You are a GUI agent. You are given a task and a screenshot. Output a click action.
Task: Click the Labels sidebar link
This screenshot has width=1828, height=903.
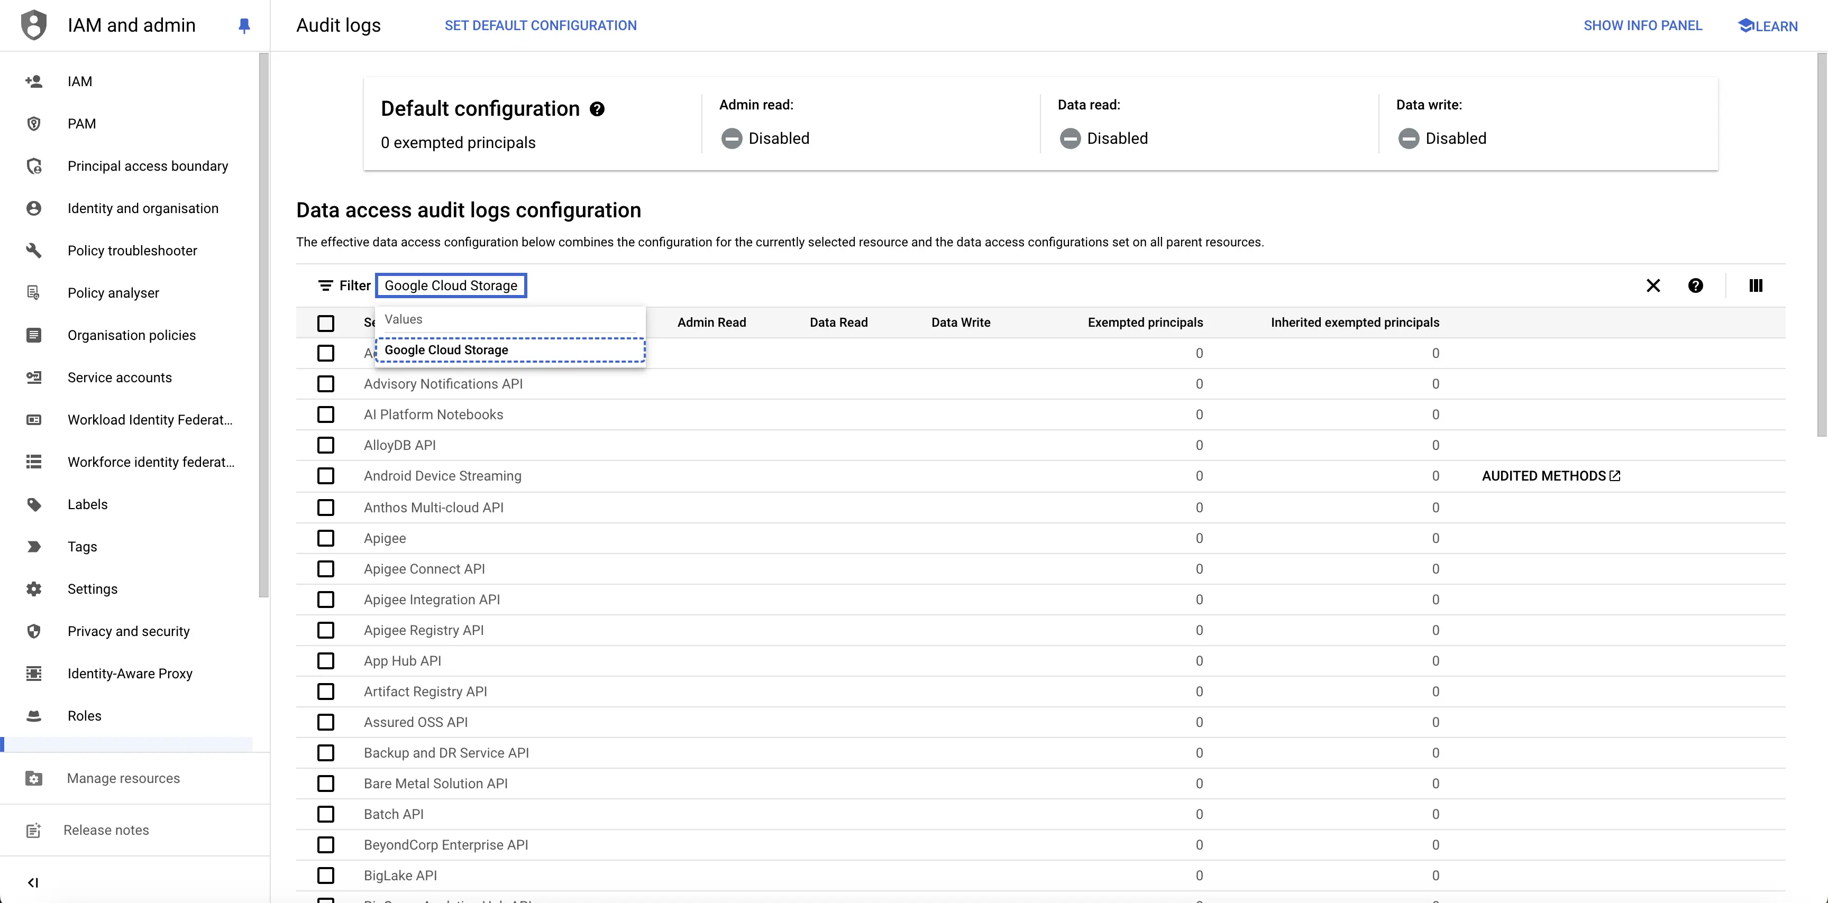point(87,504)
